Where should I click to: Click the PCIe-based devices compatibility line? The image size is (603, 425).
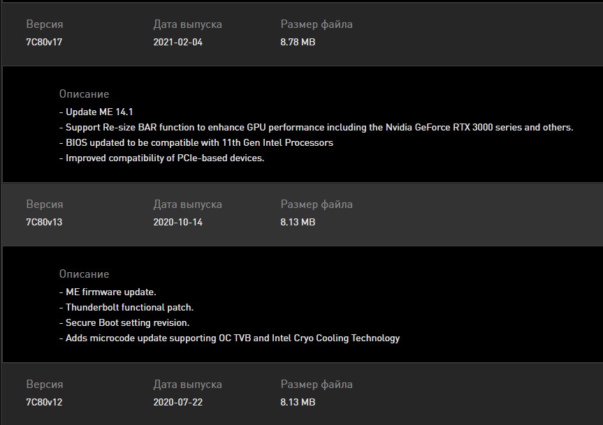tap(161, 158)
